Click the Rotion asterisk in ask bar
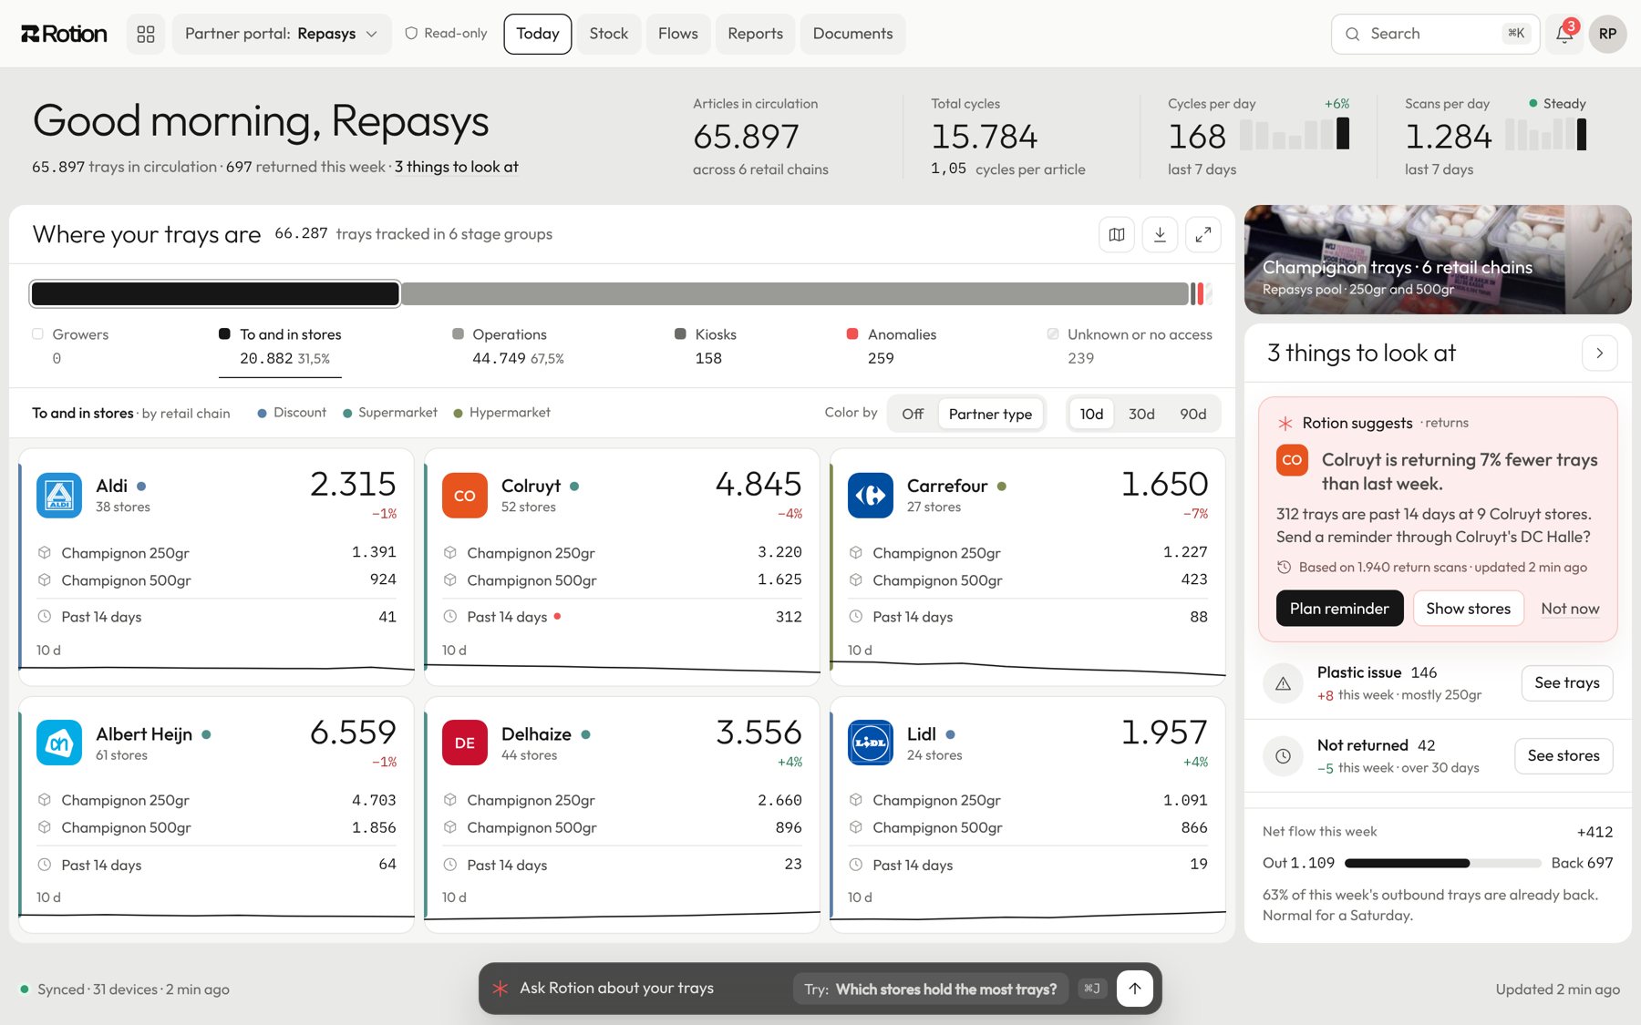1641x1025 pixels. (x=500, y=989)
